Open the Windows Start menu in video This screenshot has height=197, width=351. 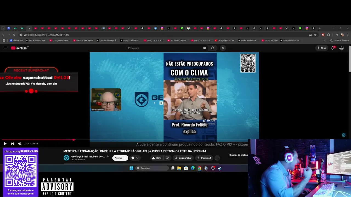pos(131,168)
